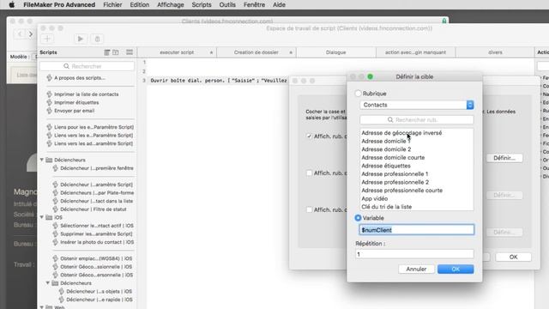Select 'Adresse professionnelle 1' field
This screenshot has height=309, width=549.
(x=417, y=173)
